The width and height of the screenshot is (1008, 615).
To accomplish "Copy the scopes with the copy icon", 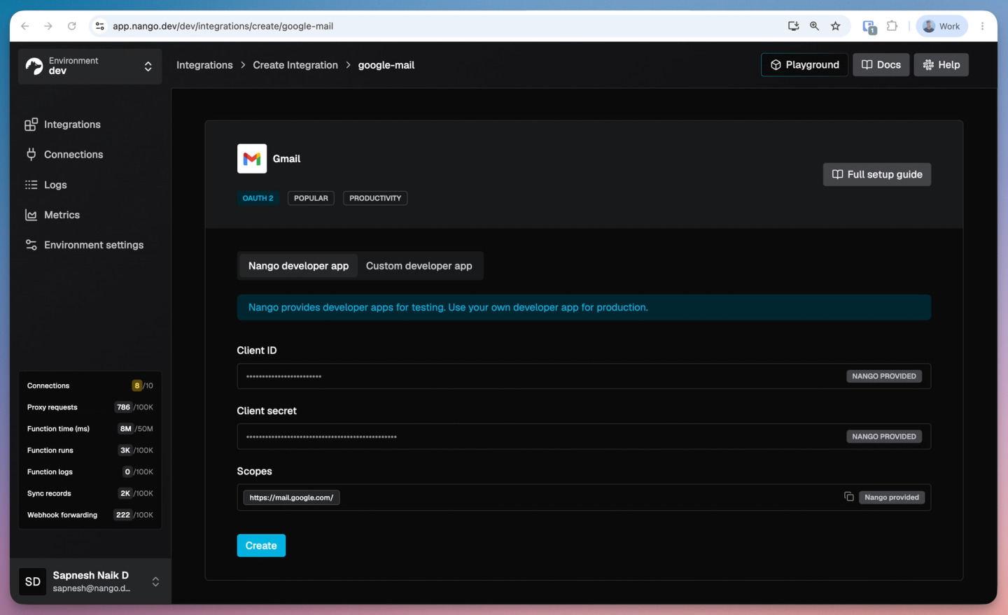I will coord(848,497).
